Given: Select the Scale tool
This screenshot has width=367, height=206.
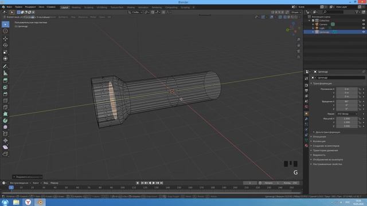Looking at the screenshot, I should (5, 52).
